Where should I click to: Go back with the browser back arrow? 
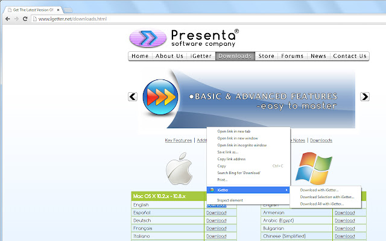pyautogui.click(x=8, y=19)
